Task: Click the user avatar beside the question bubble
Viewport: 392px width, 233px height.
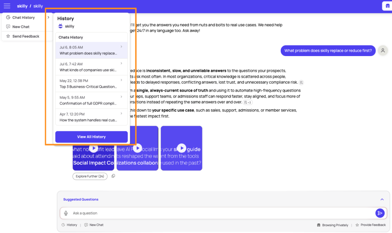Action: click(383, 51)
